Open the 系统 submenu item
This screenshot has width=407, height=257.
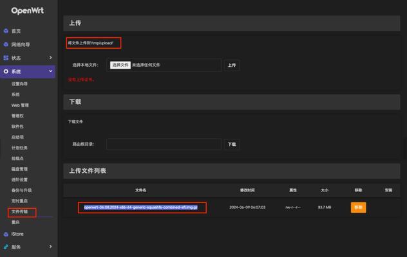tap(15, 94)
